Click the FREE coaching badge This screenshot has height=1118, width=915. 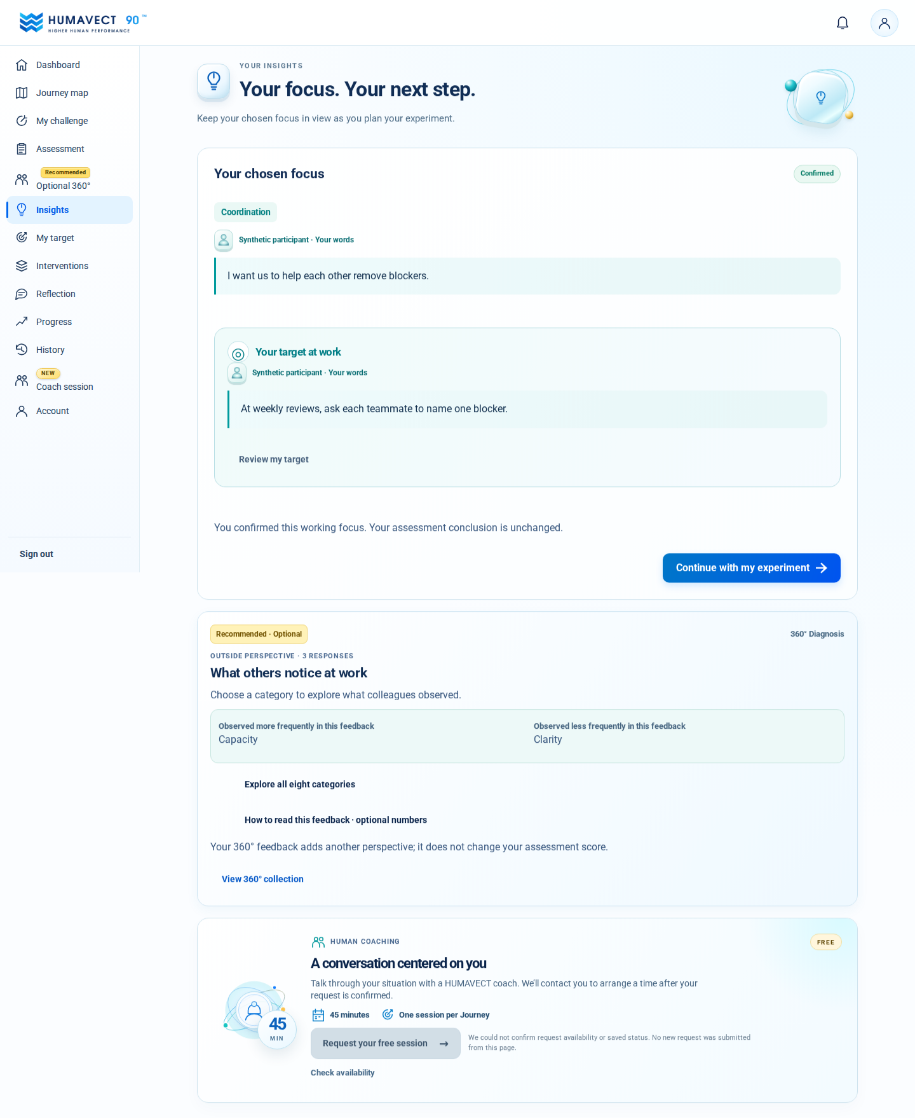pos(825,942)
